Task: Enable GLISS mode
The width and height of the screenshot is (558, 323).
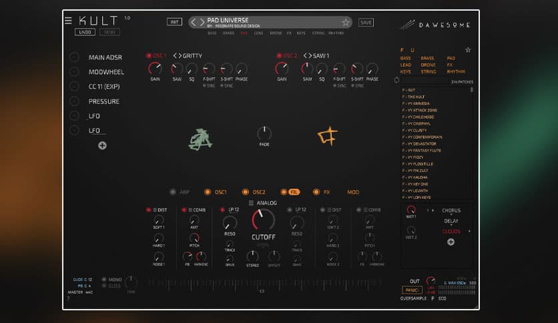Action: [104, 286]
